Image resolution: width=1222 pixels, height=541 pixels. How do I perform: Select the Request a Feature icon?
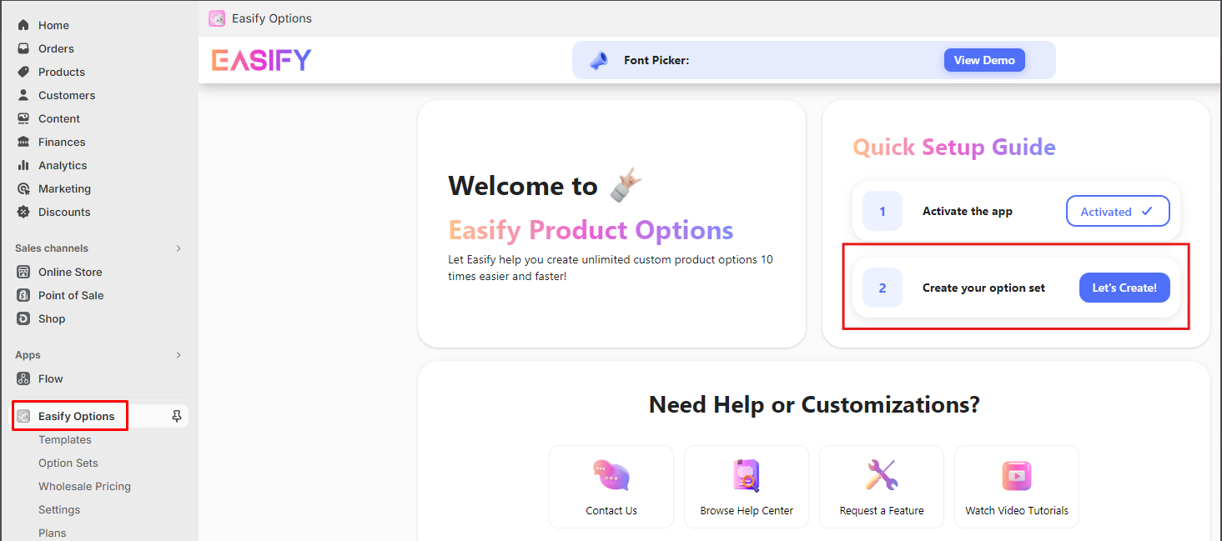[x=881, y=475]
